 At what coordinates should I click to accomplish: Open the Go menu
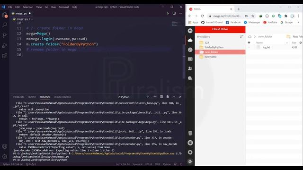pos(46,7)
